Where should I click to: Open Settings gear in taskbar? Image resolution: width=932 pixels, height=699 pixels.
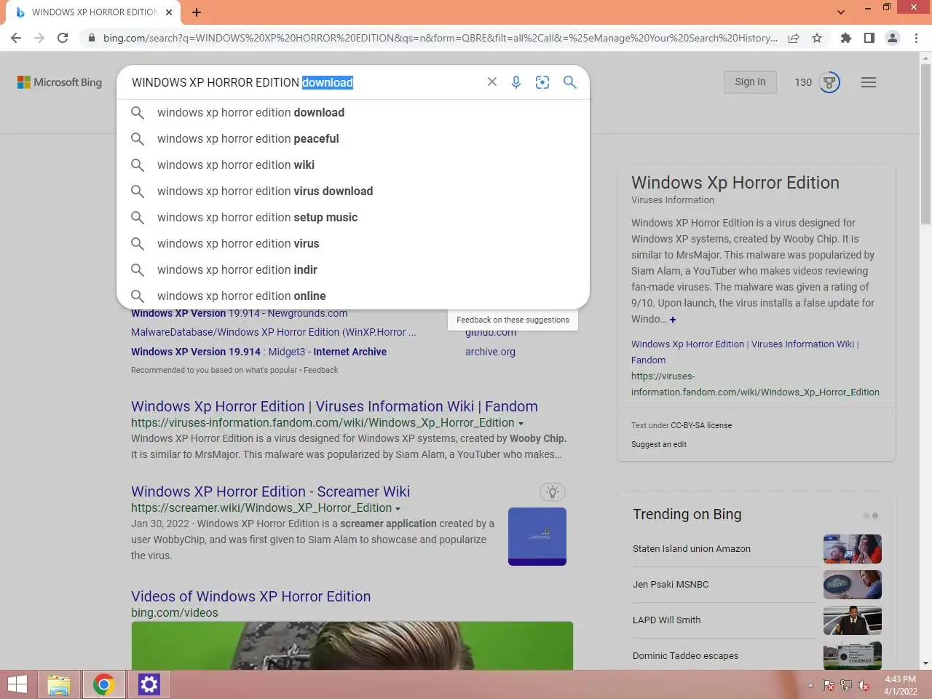click(149, 684)
